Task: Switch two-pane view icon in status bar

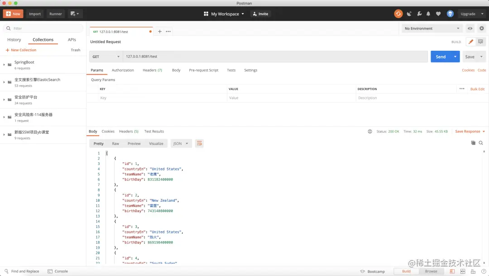Action: pyautogui.click(x=463, y=271)
